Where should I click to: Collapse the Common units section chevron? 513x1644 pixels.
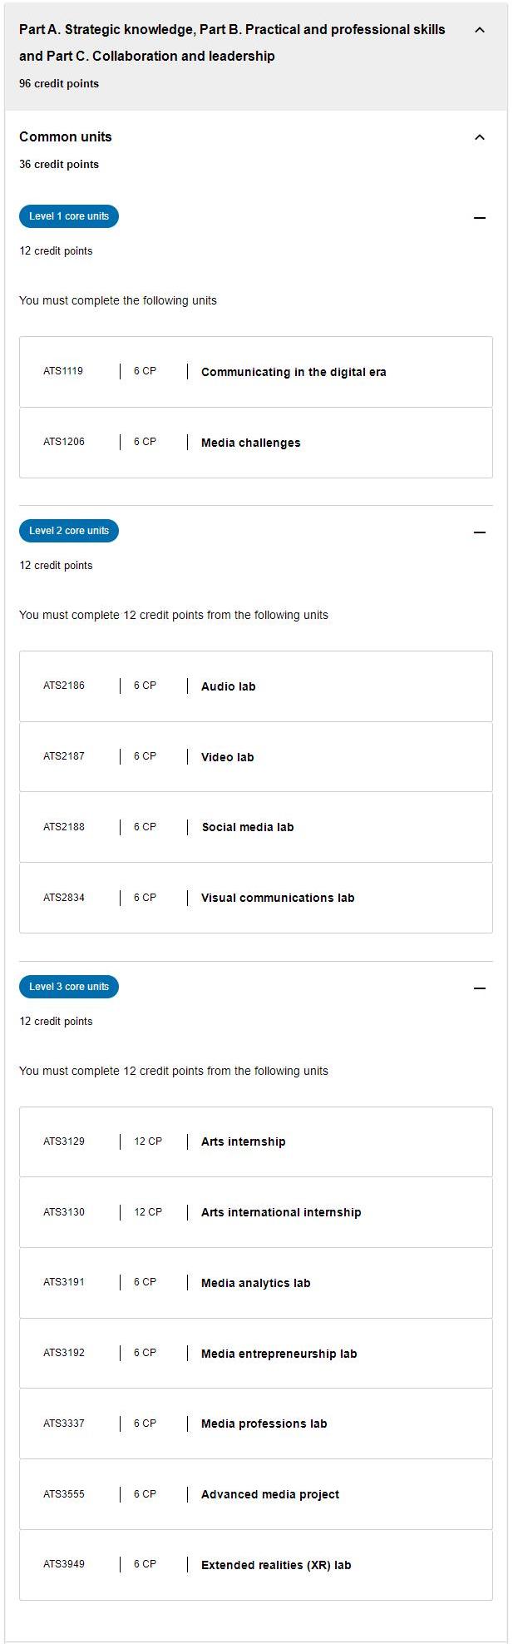coord(479,137)
